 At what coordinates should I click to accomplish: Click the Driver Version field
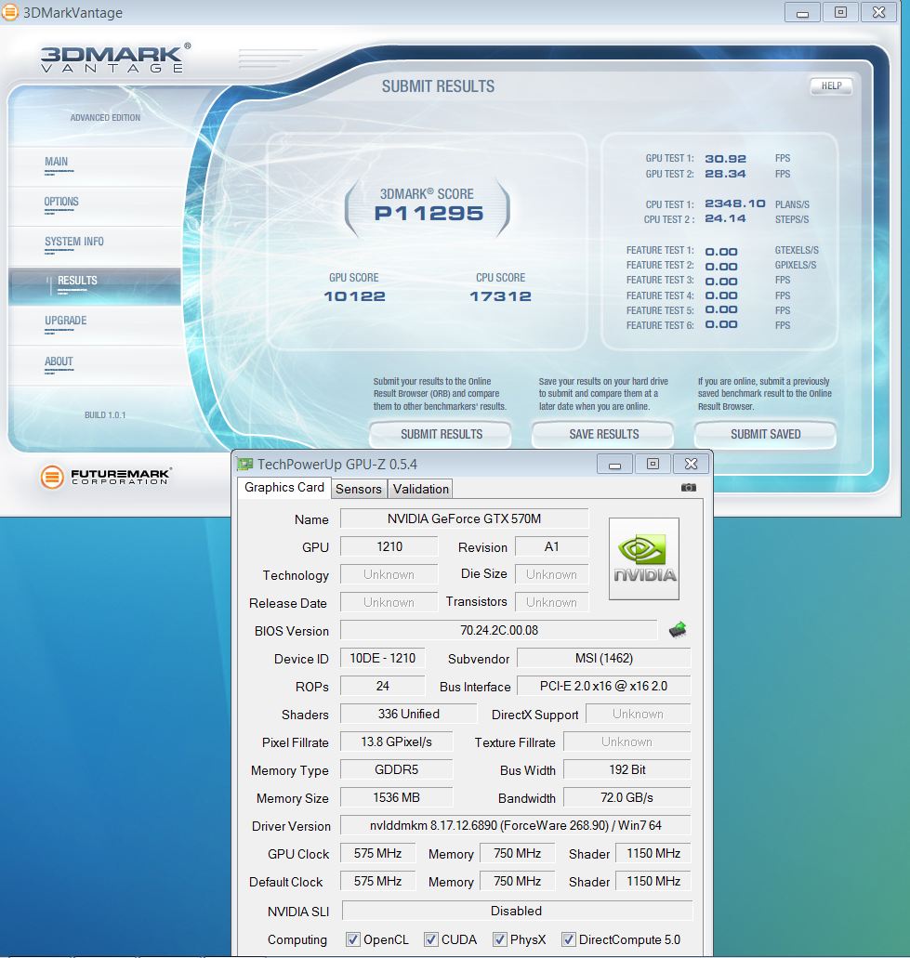[515, 825]
